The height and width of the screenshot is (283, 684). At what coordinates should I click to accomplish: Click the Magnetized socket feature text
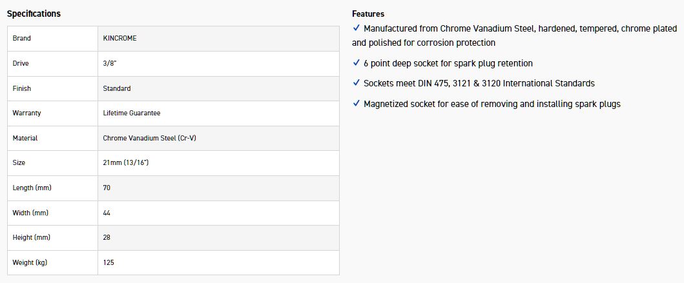492,104
